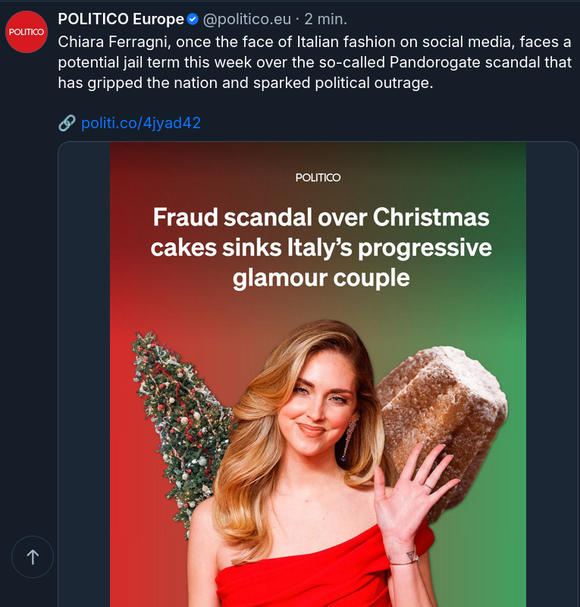Click the @politico.eu handle

[x=249, y=19]
